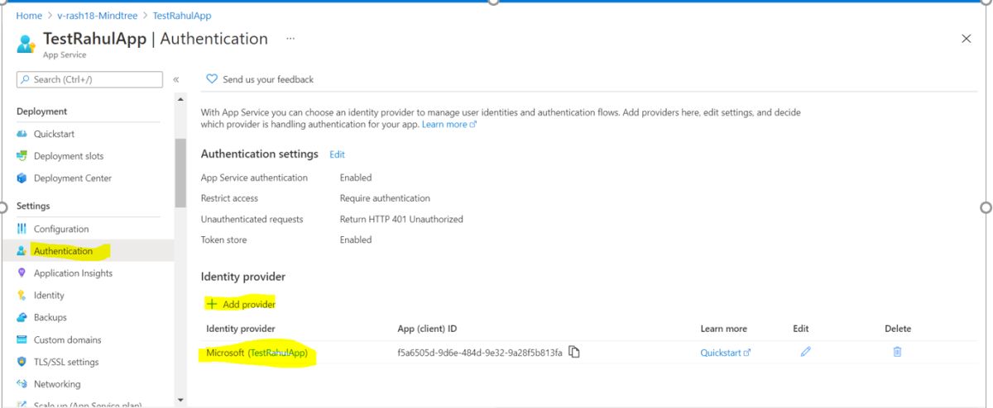Open Networking in the sidebar
This screenshot has height=408, width=993.
tap(57, 384)
